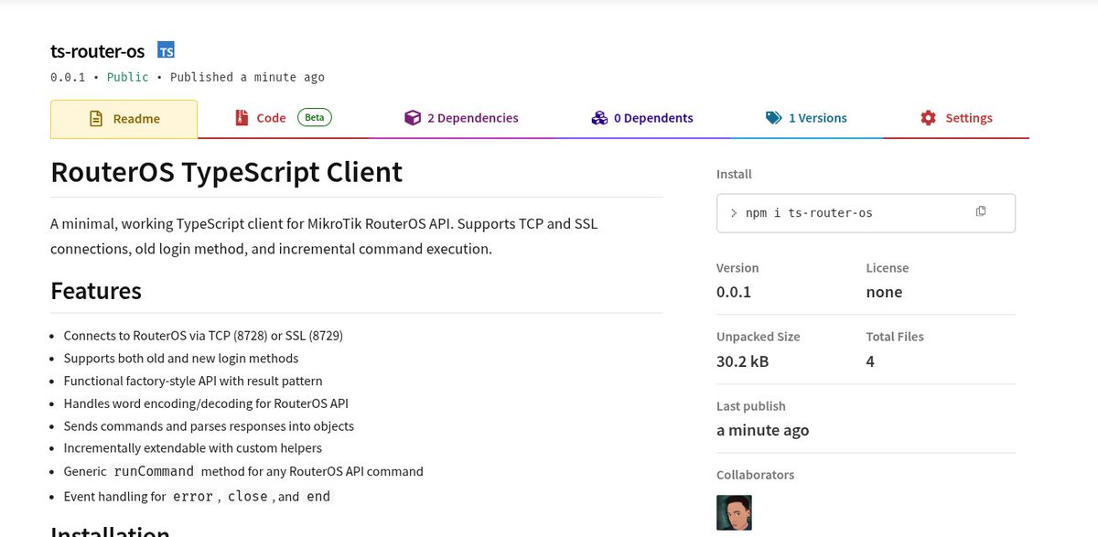Click the collaborator avatar
Viewport: 1098px width, 537px height.
[x=734, y=512]
